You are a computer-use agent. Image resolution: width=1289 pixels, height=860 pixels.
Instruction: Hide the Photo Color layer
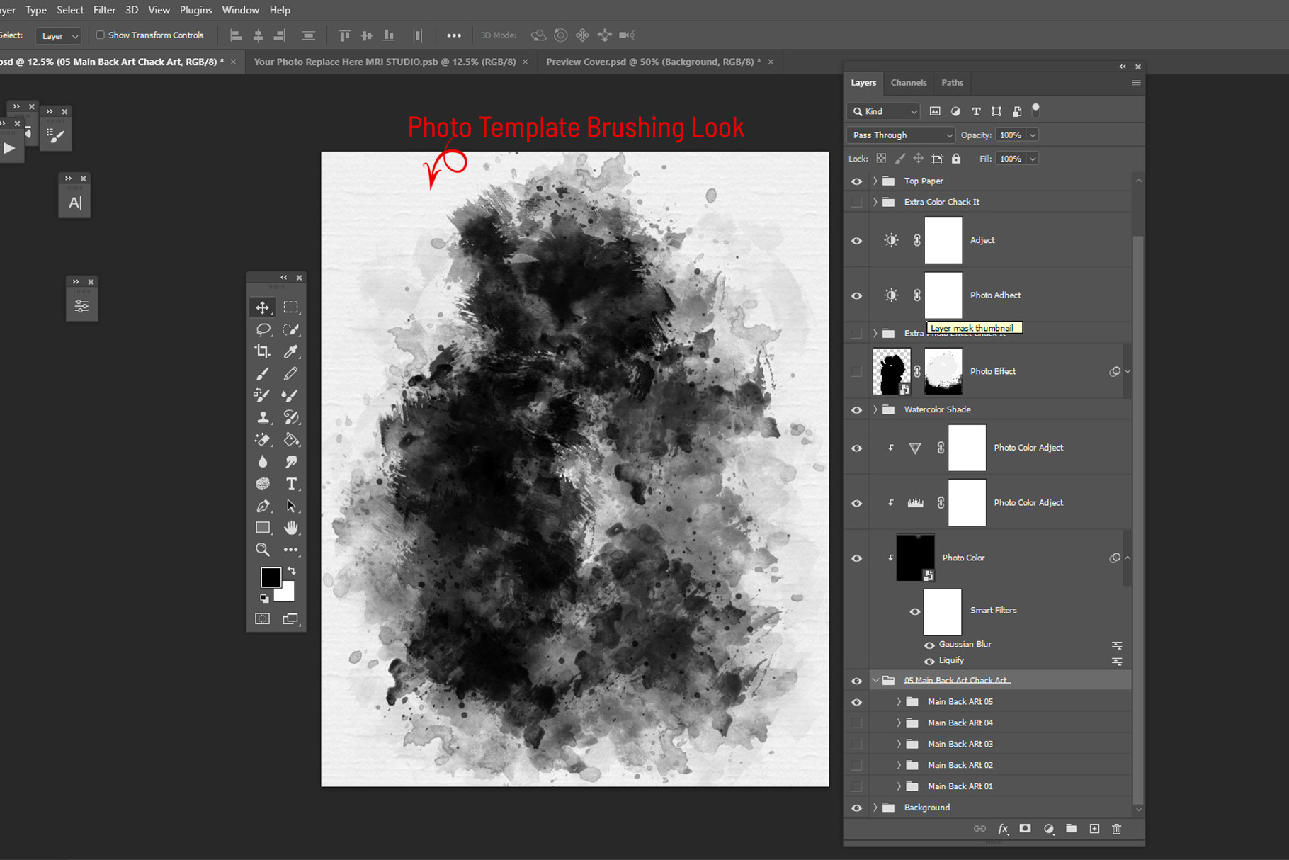click(856, 558)
